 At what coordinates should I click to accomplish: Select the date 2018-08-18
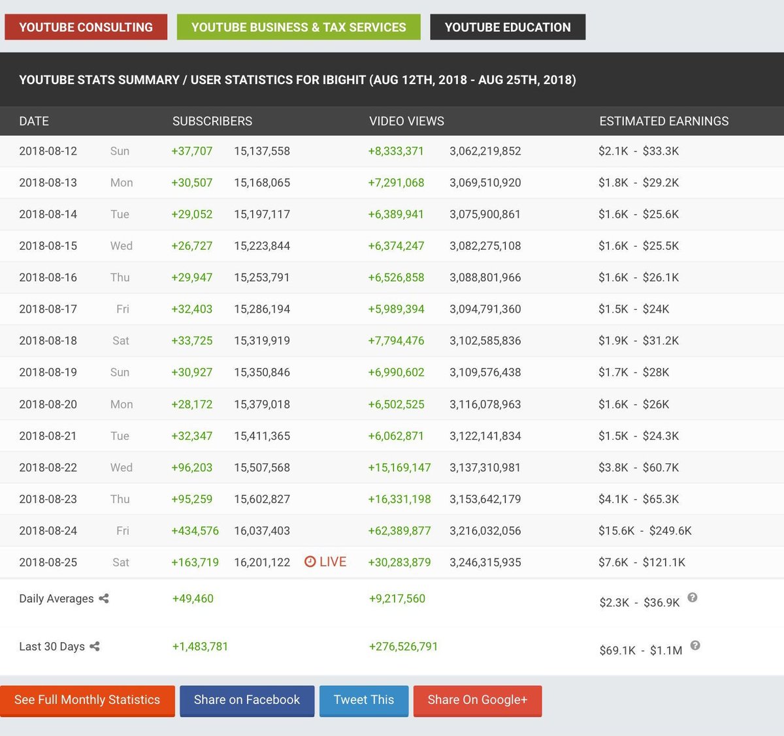coord(48,341)
